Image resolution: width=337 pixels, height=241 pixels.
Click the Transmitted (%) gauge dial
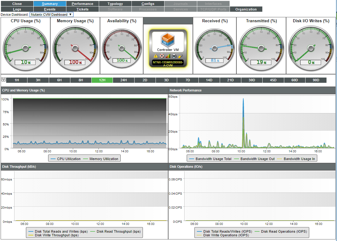(x=261, y=48)
